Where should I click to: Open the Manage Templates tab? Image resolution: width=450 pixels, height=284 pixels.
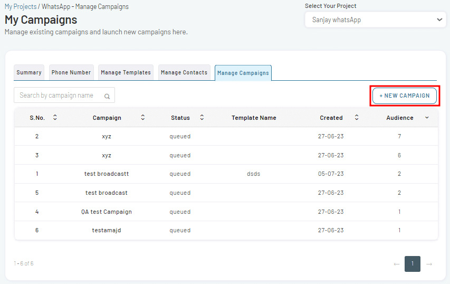[126, 72]
